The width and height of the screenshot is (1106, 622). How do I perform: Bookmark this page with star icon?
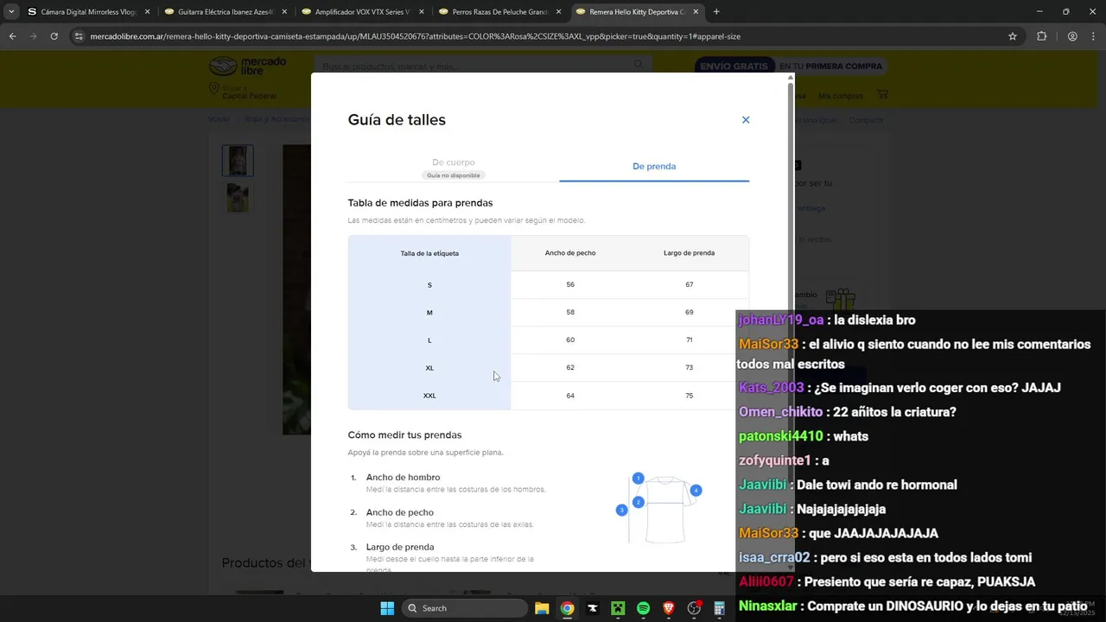1013,36
